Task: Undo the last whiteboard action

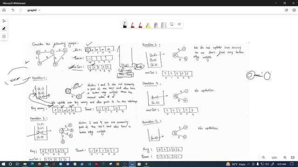Action: click(13, 10)
